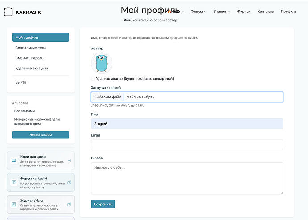Click the Загрузить новый label

106,88
